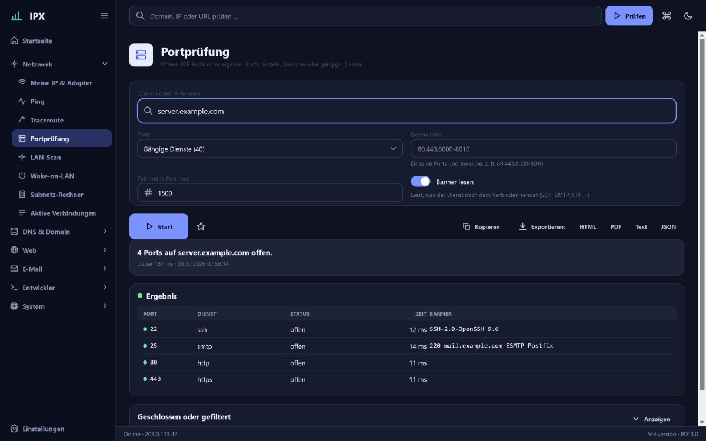Click the Subnetz-Rechner icon
This screenshot has width=706, height=441.
pyautogui.click(x=22, y=195)
